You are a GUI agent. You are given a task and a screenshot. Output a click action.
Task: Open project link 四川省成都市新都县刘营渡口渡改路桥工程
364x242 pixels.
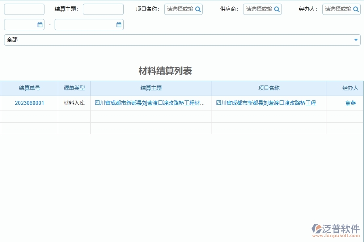point(269,103)
